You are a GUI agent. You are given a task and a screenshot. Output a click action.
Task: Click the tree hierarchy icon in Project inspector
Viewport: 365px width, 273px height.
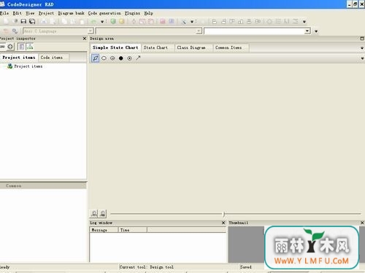tap(30, 47)
